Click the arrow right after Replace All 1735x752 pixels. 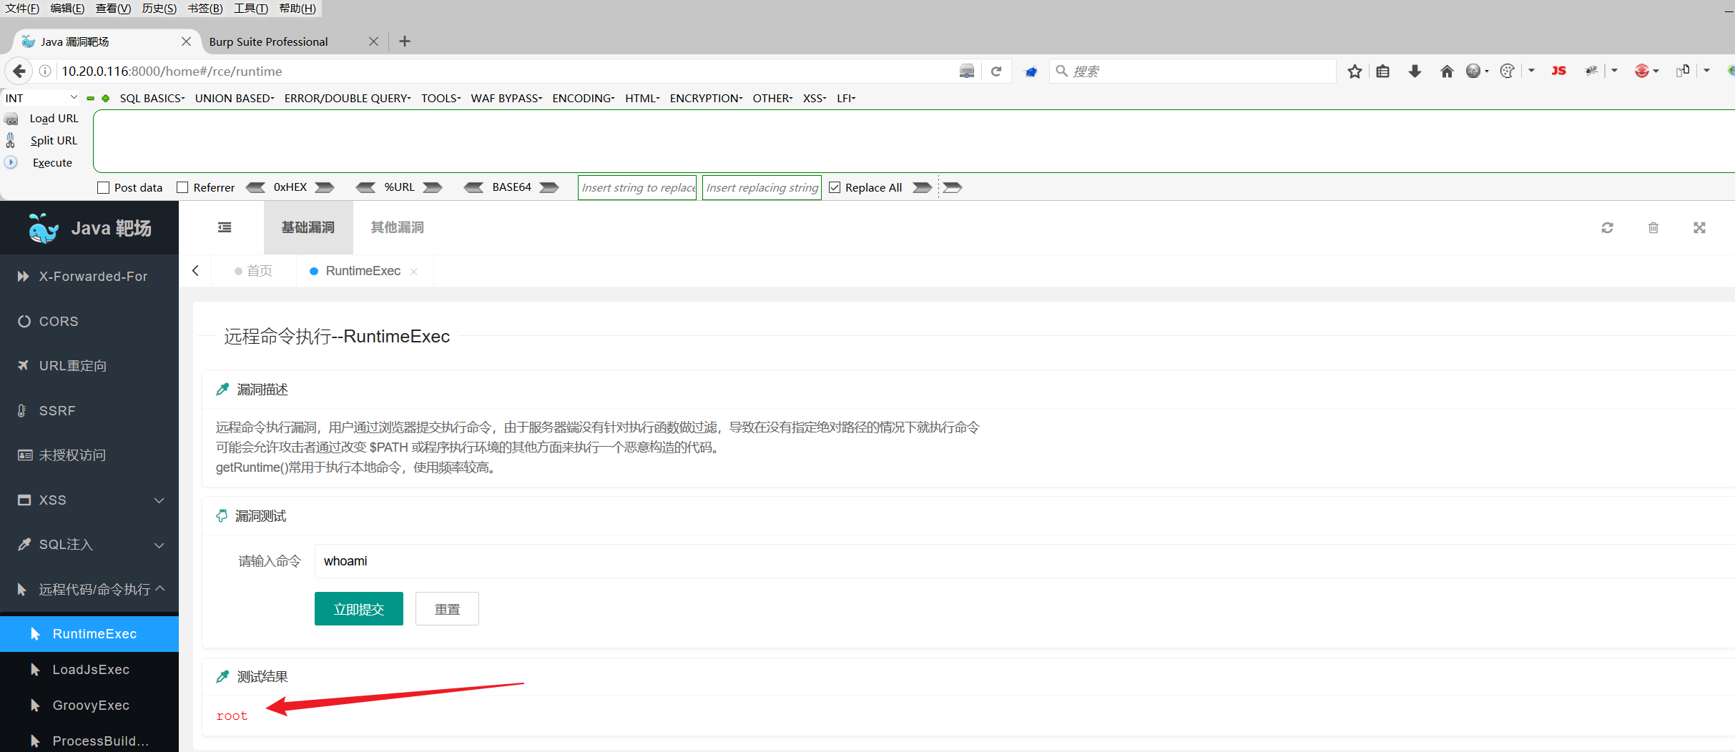(923, 187)
